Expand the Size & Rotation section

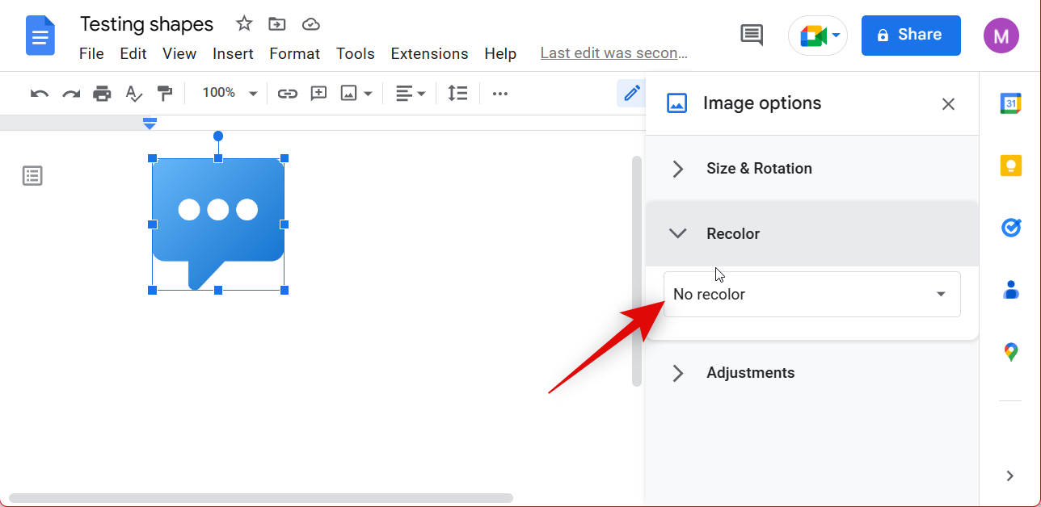[x=812, y=169]
